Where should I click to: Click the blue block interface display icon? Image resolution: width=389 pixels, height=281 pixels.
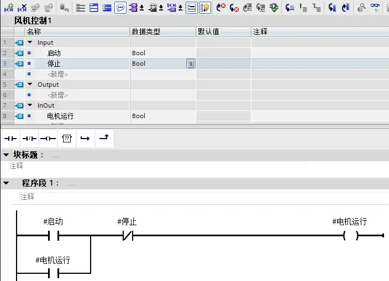coord(107,8)
